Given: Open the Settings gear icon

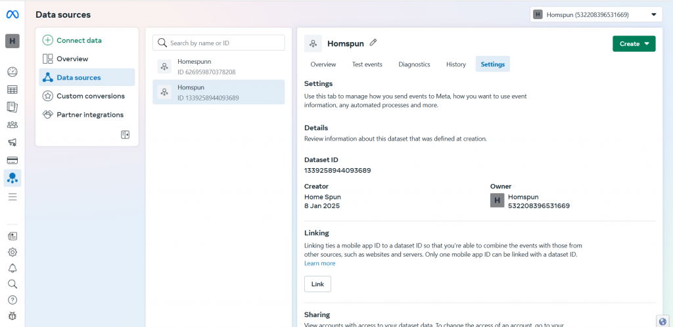Looking at the screenshot, I should [x=12, y=252].
